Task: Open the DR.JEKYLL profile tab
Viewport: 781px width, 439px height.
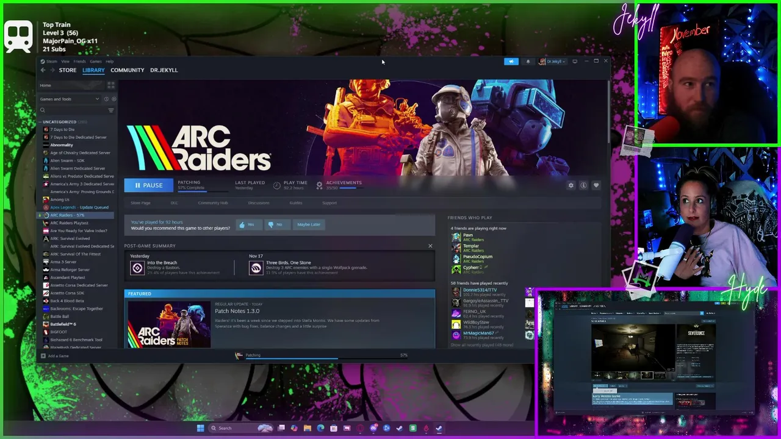Action: tap(164, 70)
